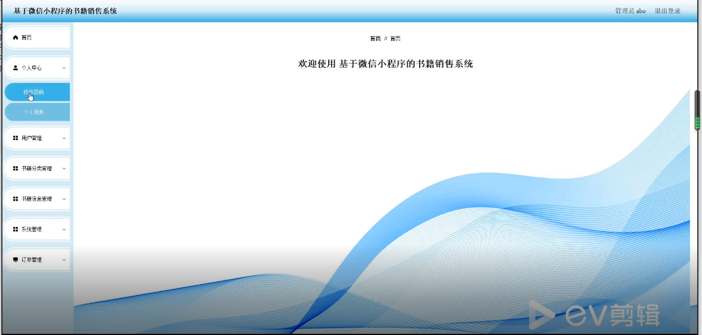The image size is (702, 335).
Task: Click the system title in header
Action: [65, 11]
